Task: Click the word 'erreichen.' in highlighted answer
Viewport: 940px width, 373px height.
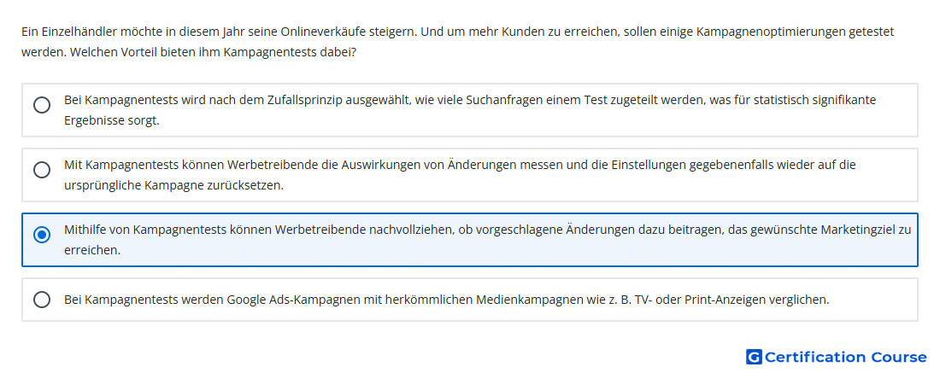Action: click(92, 250)
